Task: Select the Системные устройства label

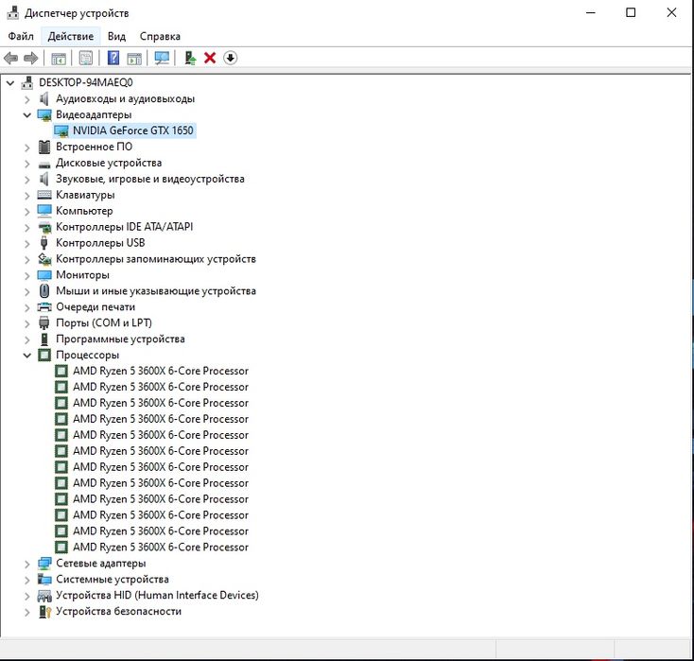Action: [x=113, y=580]
